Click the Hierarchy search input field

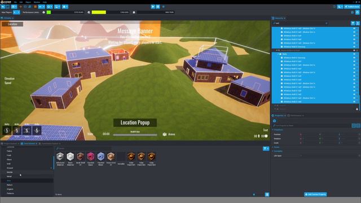click(300, 23)
